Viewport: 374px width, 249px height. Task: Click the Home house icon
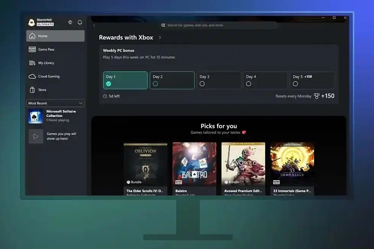[32, 36]
